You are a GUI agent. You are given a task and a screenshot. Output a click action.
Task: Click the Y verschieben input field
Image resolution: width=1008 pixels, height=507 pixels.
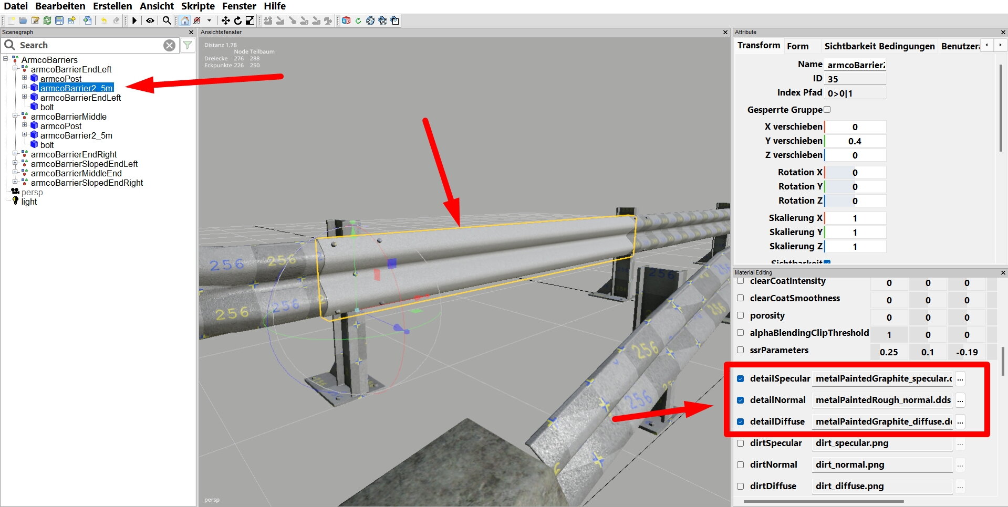point(855,141)
